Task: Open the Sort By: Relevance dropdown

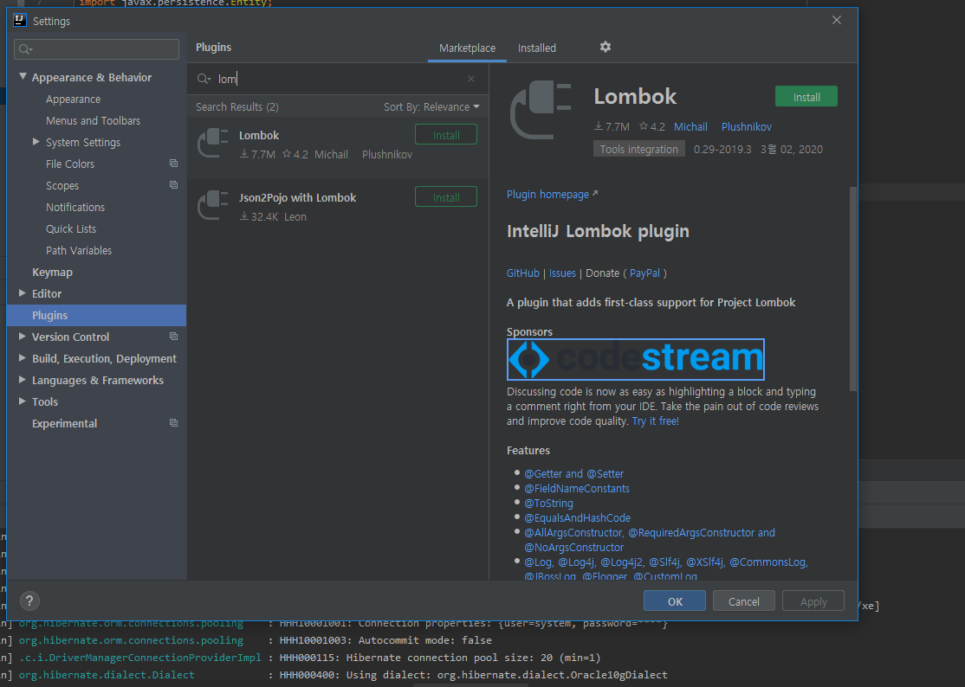Action: [x=431, y=107]
